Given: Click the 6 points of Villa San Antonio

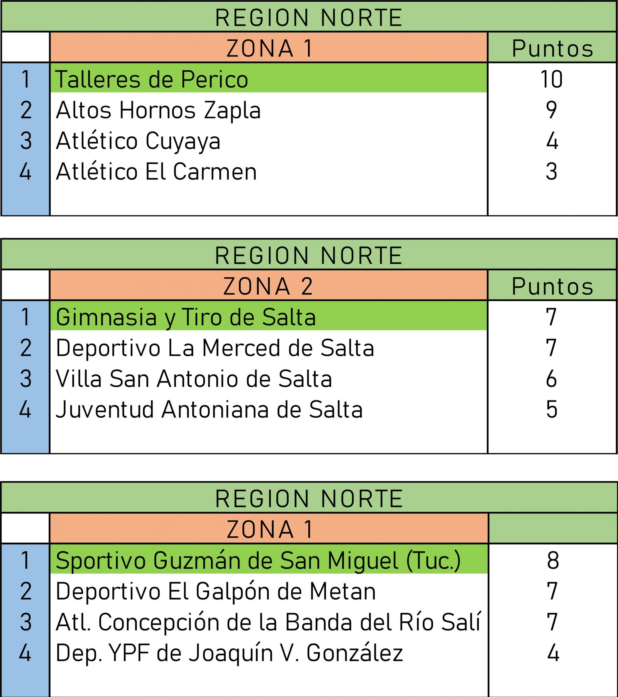Looking at the screenshot, I should coord(552,379).
